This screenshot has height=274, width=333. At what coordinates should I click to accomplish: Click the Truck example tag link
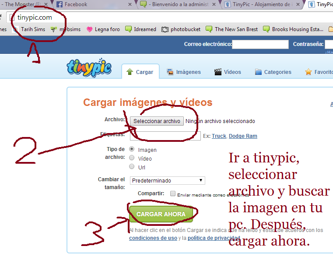coord(219,136)
